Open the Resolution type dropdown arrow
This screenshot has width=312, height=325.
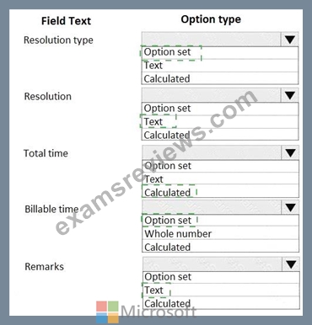pos(289,40)
